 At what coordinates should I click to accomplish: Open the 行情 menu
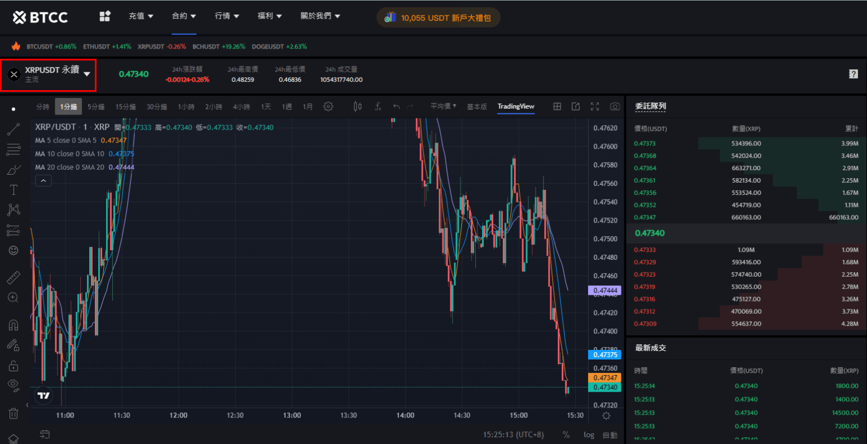[227, 16]
